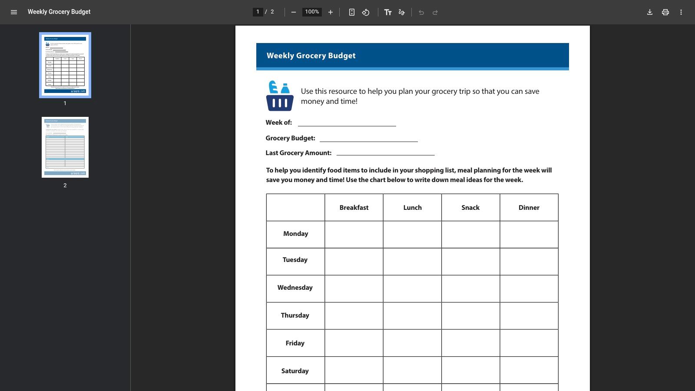Click the Snack column header

(470, 208)
